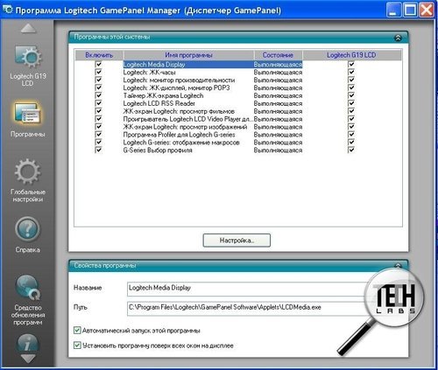
Task: Select the Программы sidebar icon
Action: [28, 114]
